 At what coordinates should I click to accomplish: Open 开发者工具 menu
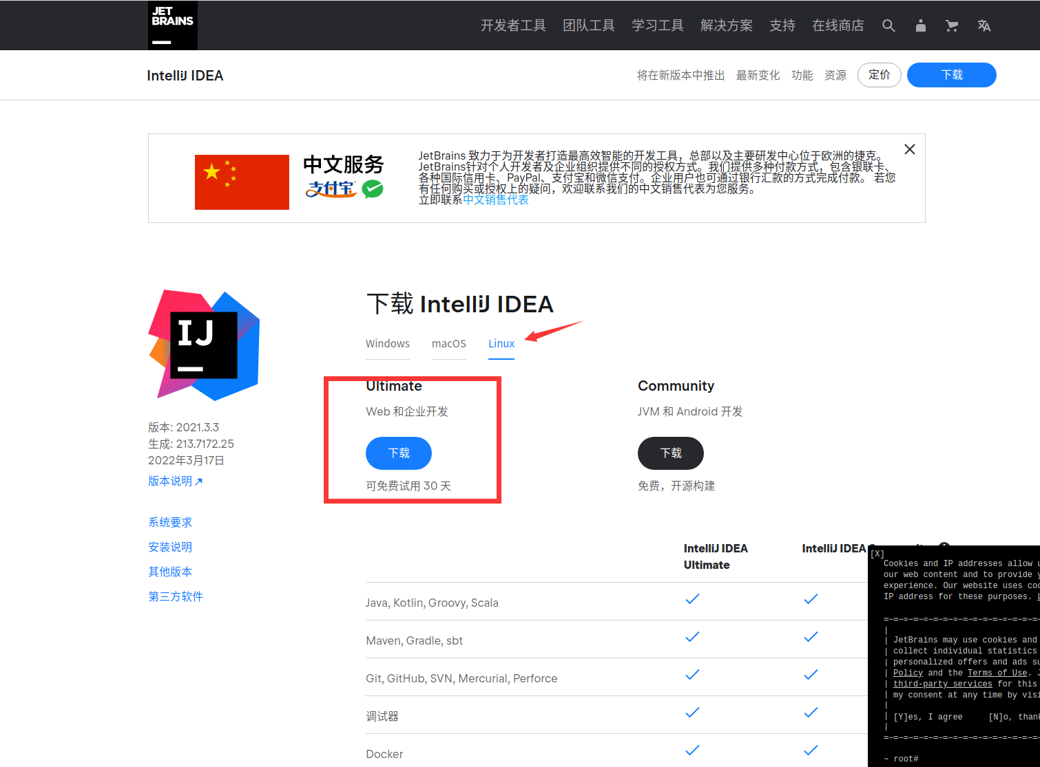tap(513, 25)
